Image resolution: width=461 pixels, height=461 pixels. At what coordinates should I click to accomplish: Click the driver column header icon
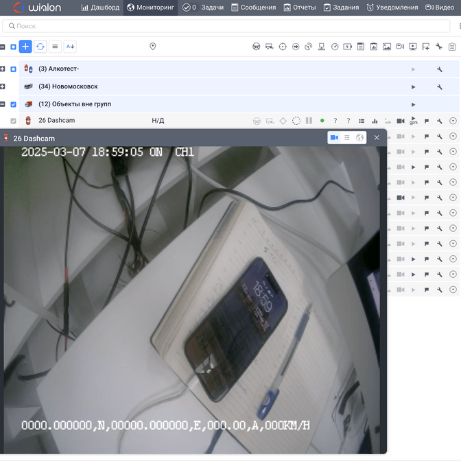point(257,47)
